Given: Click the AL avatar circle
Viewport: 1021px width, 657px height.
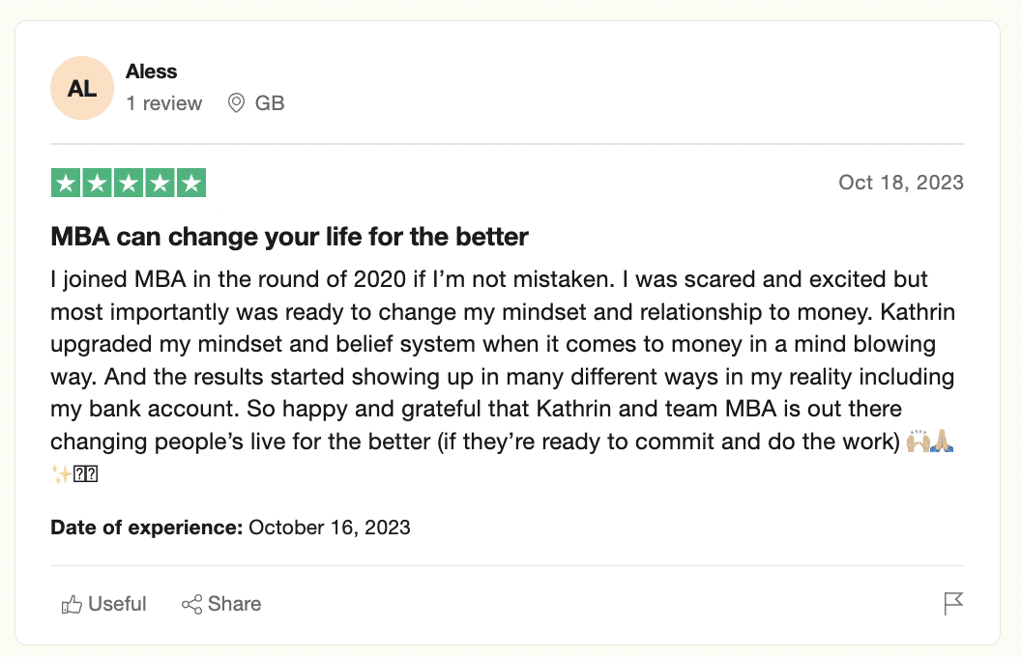Looking at the screenshot, I should pyautogui.click(x=82, y=88).
